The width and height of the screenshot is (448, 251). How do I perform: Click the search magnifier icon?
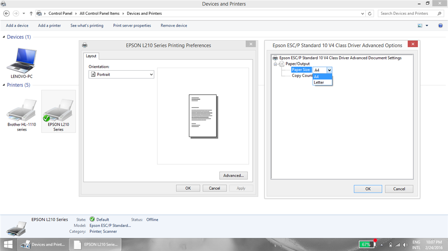(x=439, y=14)
